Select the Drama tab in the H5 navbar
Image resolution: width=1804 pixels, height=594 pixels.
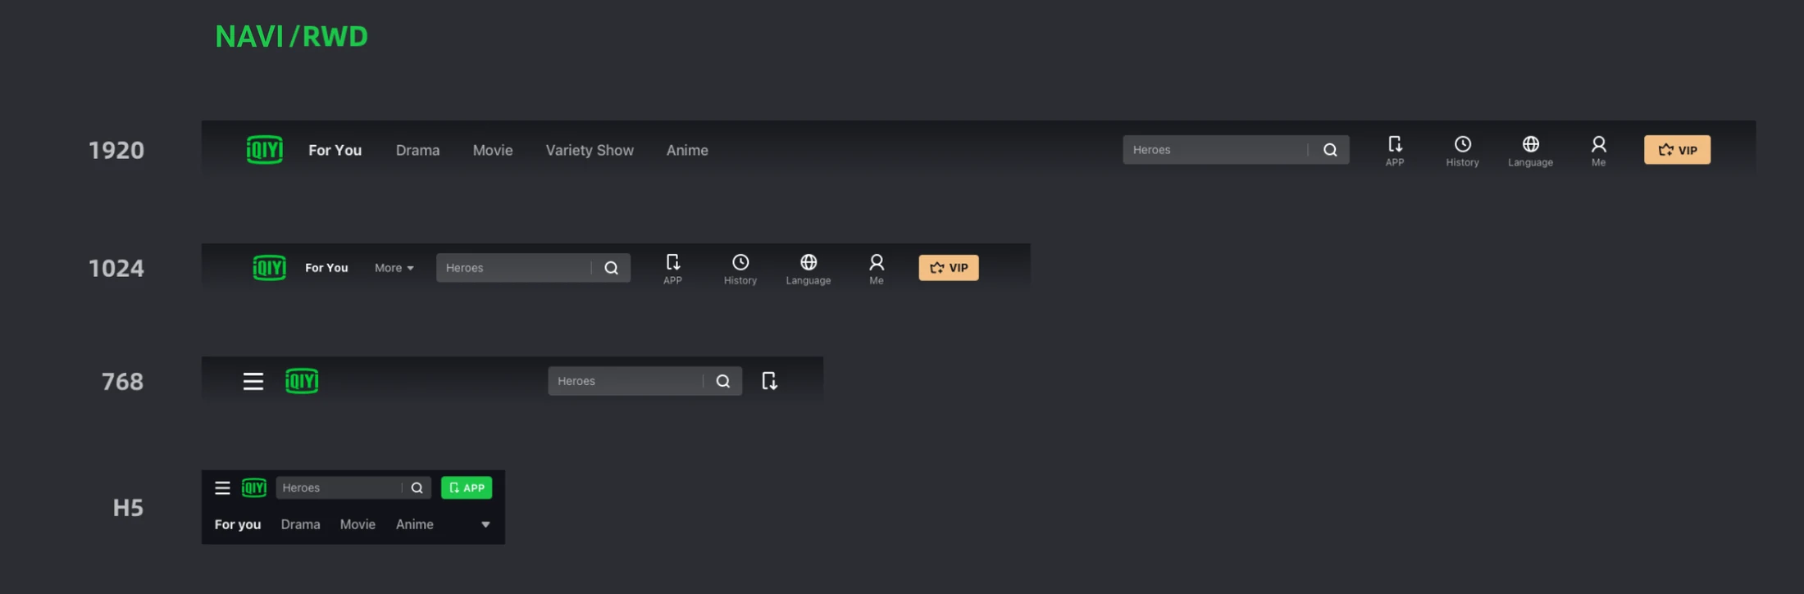click(300, 524)
